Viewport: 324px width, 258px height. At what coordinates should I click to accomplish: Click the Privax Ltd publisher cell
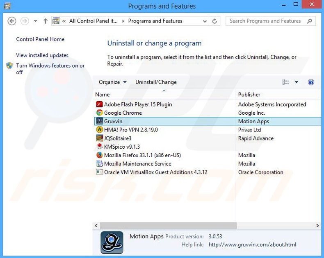tap(249, 130)
